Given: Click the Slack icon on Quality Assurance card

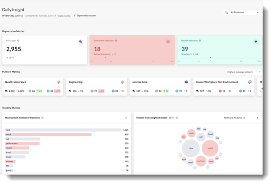Looking at the screenshot, I should click(x=59, y=82).
